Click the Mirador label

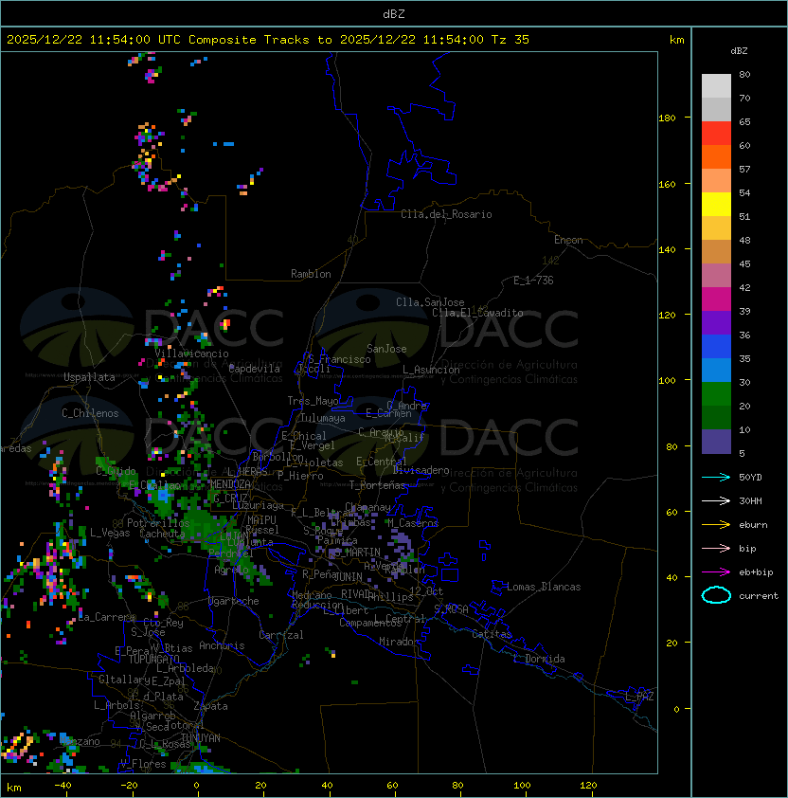tap(399, 642)
